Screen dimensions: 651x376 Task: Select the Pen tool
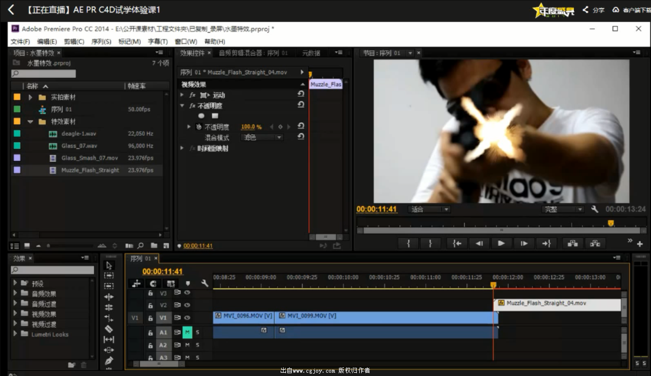coord(109,361)
